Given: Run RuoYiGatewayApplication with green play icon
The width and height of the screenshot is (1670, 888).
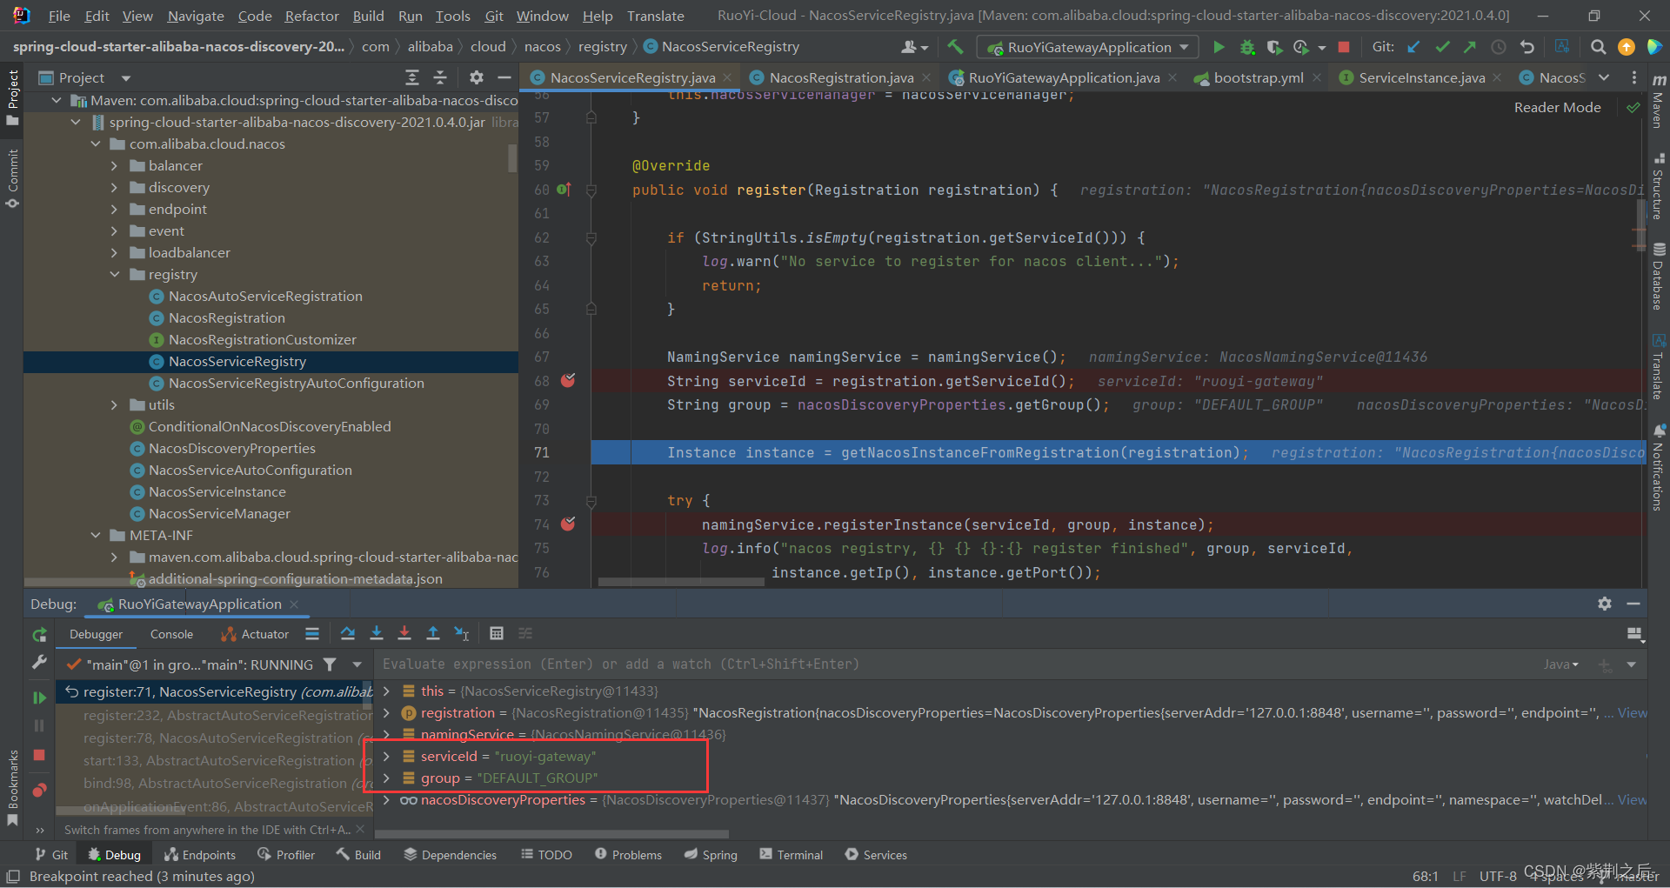Looking at the screenshot, I should tap(1219, 47).
